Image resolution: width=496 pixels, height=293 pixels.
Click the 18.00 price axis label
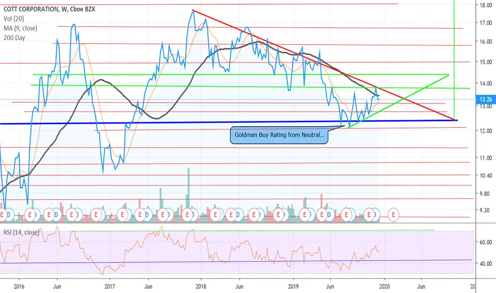(x=485, y=5)
